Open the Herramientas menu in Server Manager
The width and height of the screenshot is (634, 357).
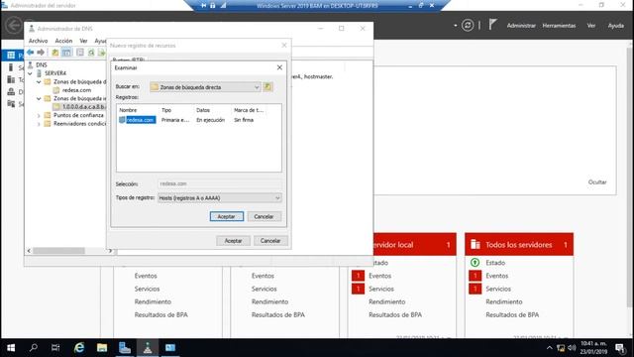coord(559,26)
